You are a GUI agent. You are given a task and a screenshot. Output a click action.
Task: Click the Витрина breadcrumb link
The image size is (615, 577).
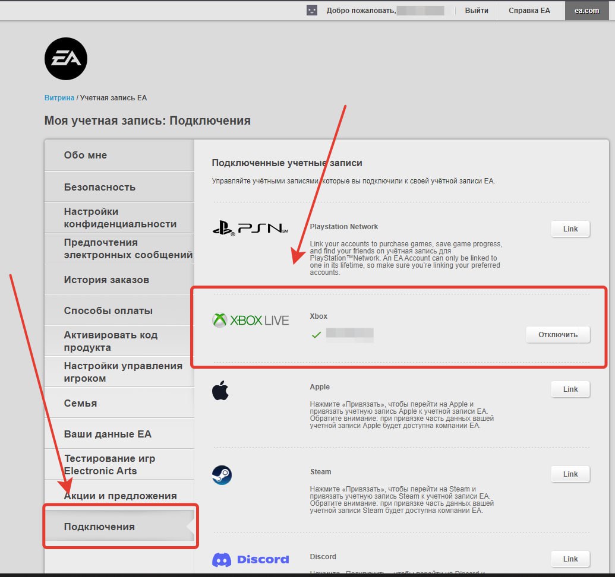coord(59,98)
